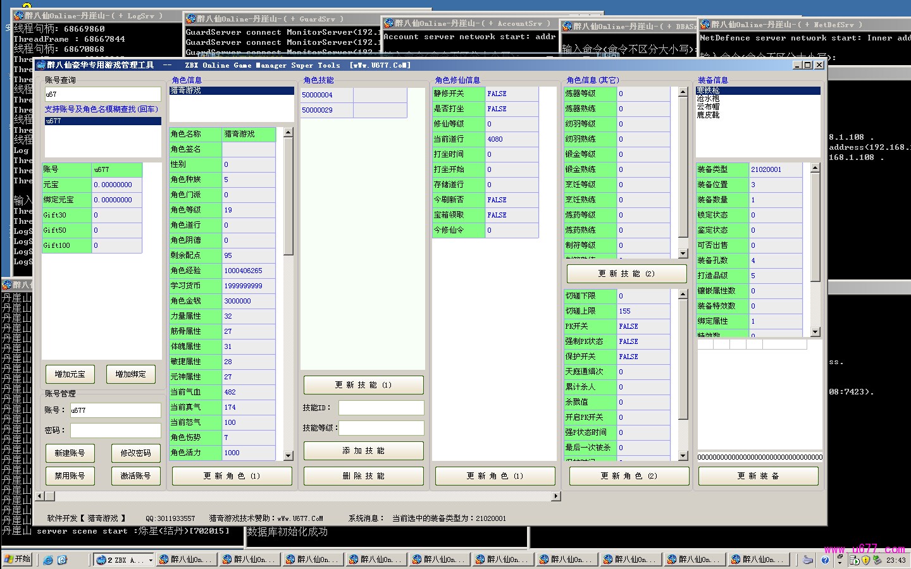Select 浴水袍 in the equipment list
The width and height of the screenshot is (911, 569).
(x=708, y=99)
